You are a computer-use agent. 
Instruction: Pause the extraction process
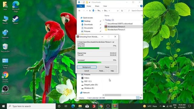107,67
